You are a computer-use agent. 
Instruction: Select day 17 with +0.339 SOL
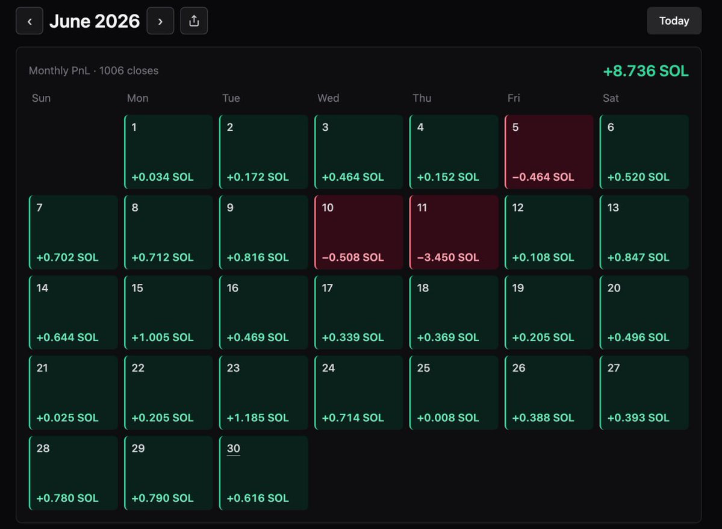coord(359,313)
